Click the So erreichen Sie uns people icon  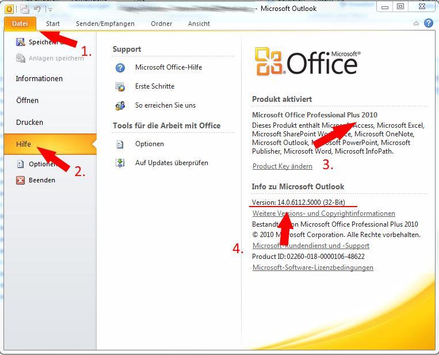120,106
